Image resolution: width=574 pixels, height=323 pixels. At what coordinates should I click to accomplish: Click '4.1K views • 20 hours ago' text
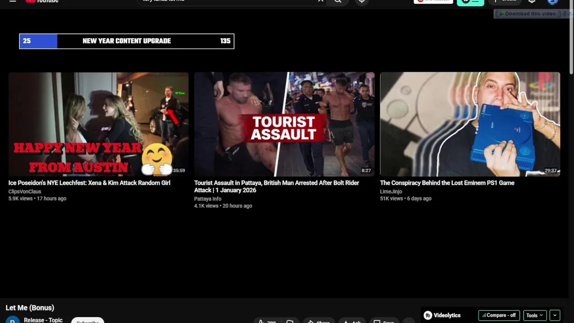[223, 206]
